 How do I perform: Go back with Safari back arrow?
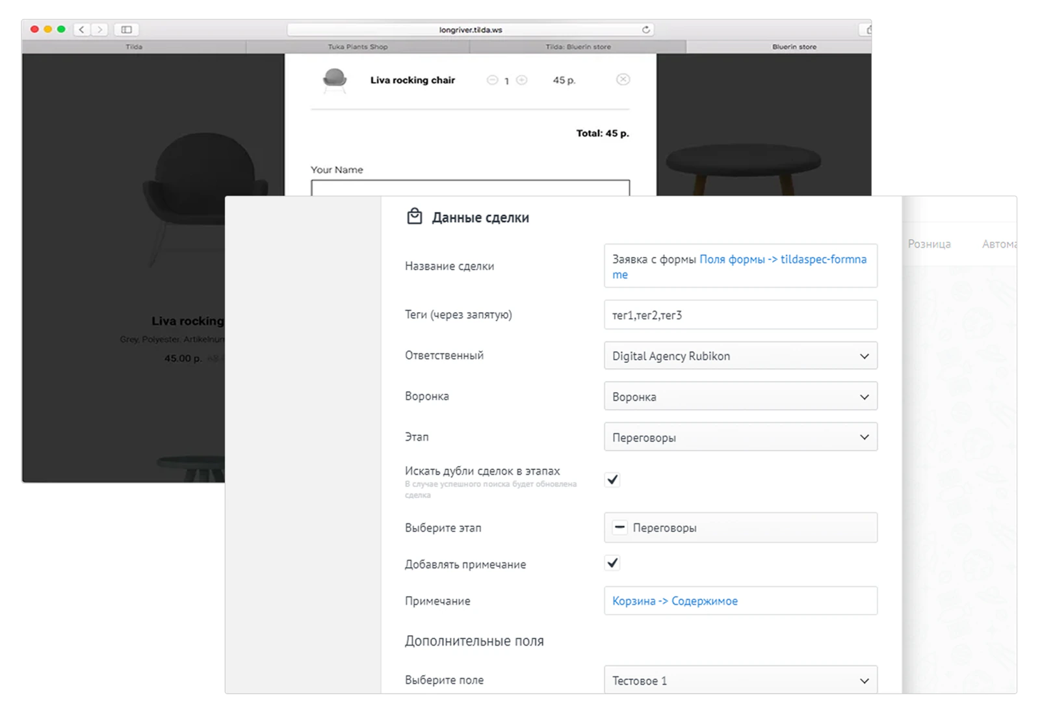[x=82, y=29]
